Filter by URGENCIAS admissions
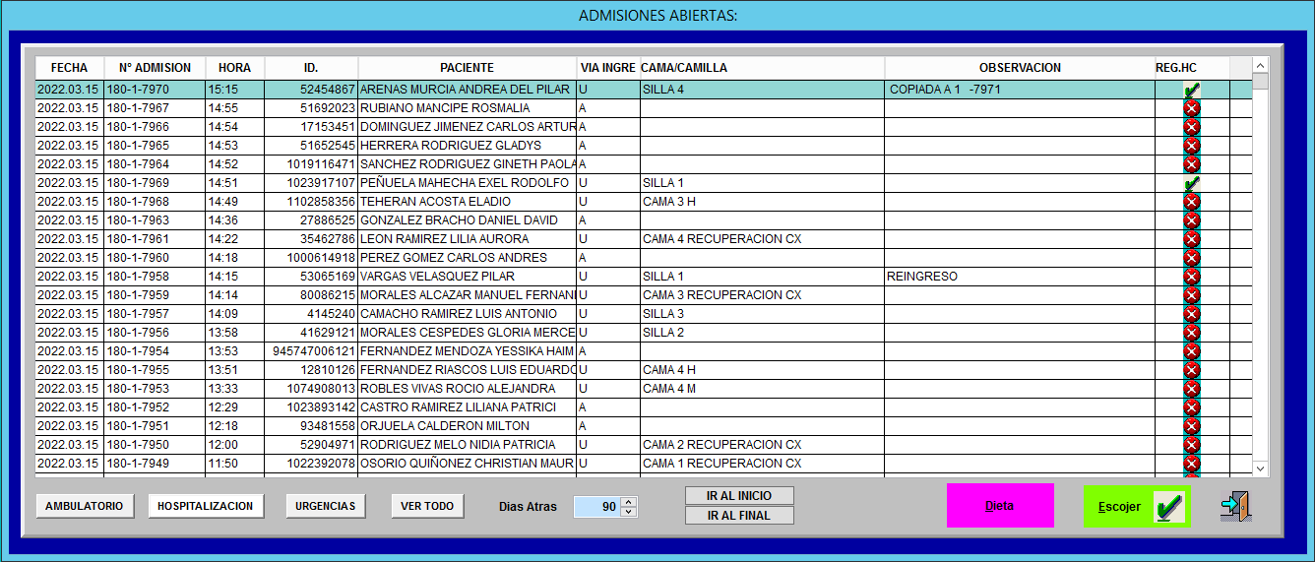The height and width of the screenshot is (562, 1315). coord(326,506)
